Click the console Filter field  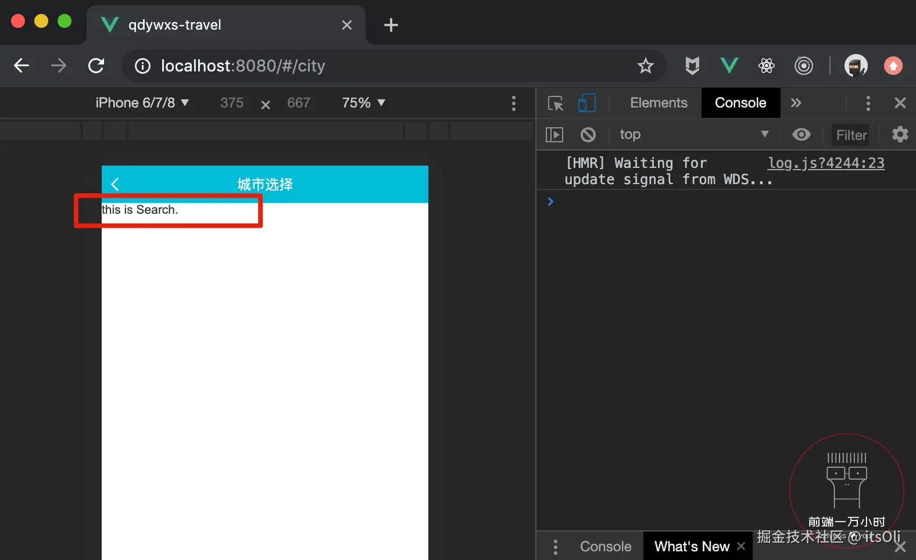point(851,135)
